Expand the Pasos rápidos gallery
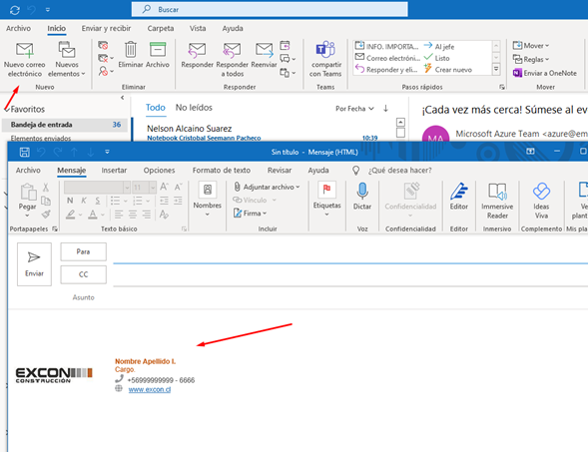 pos(496,69)
